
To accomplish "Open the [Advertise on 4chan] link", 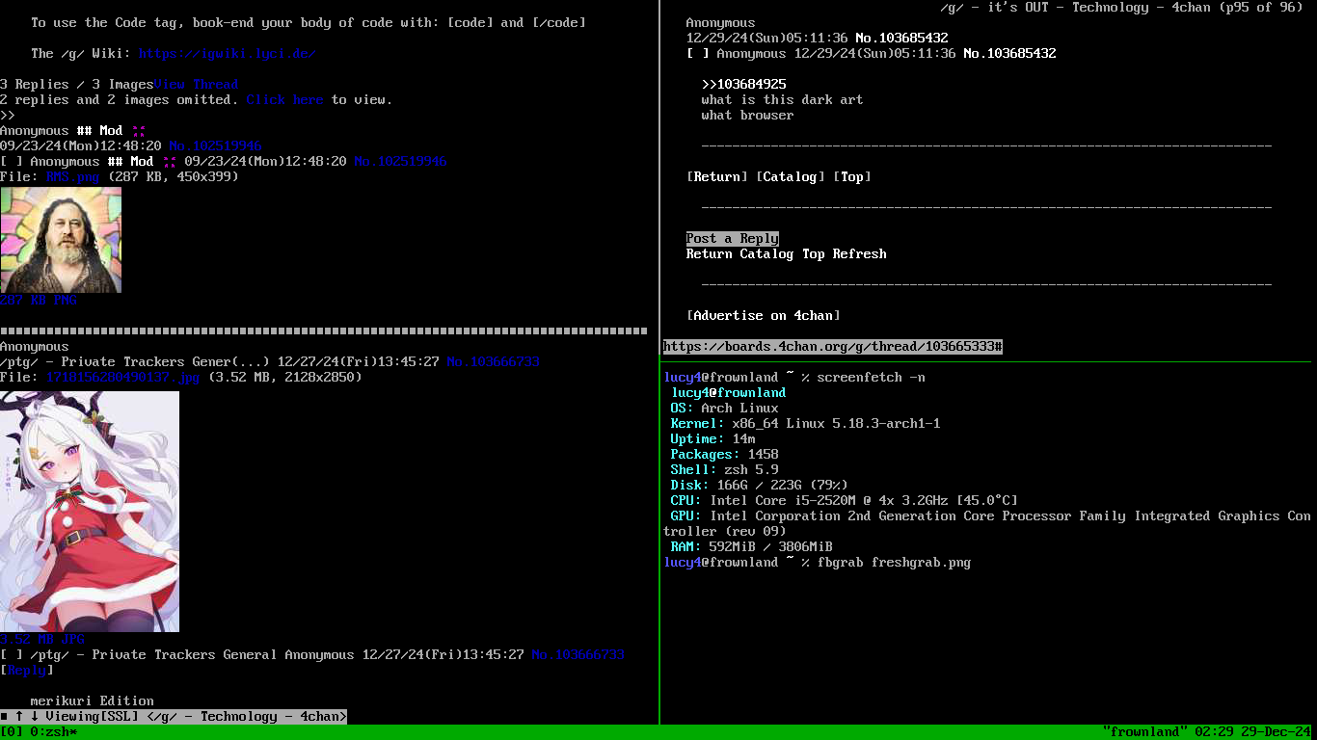I will [763, 315].
